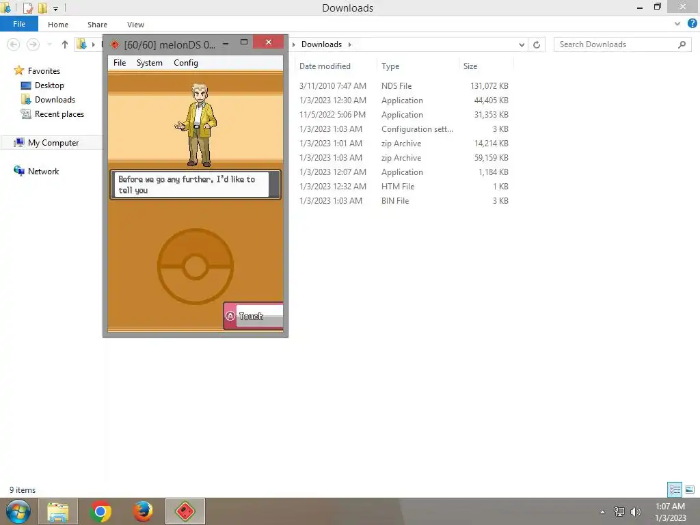
Task: Click the Network globe icon
Action: pyautogui.click(x=18, y=170)
